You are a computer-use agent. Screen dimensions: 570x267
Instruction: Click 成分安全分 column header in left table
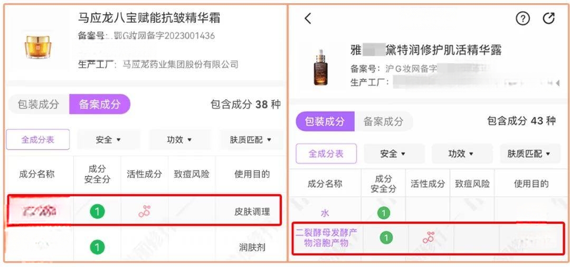coord(97,174)
